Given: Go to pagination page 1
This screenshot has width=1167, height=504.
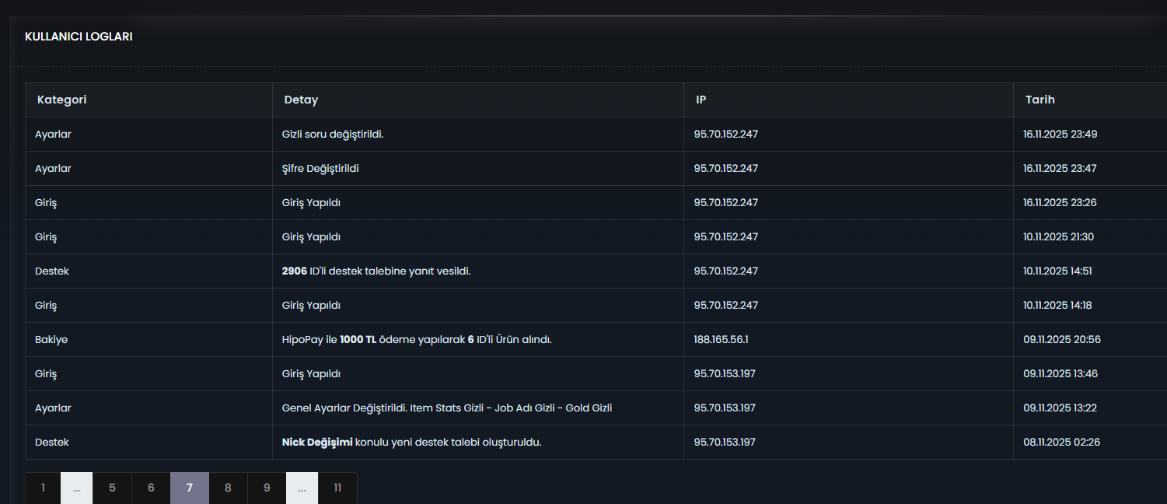Looking at the screenshot, I should pos(43,488).
